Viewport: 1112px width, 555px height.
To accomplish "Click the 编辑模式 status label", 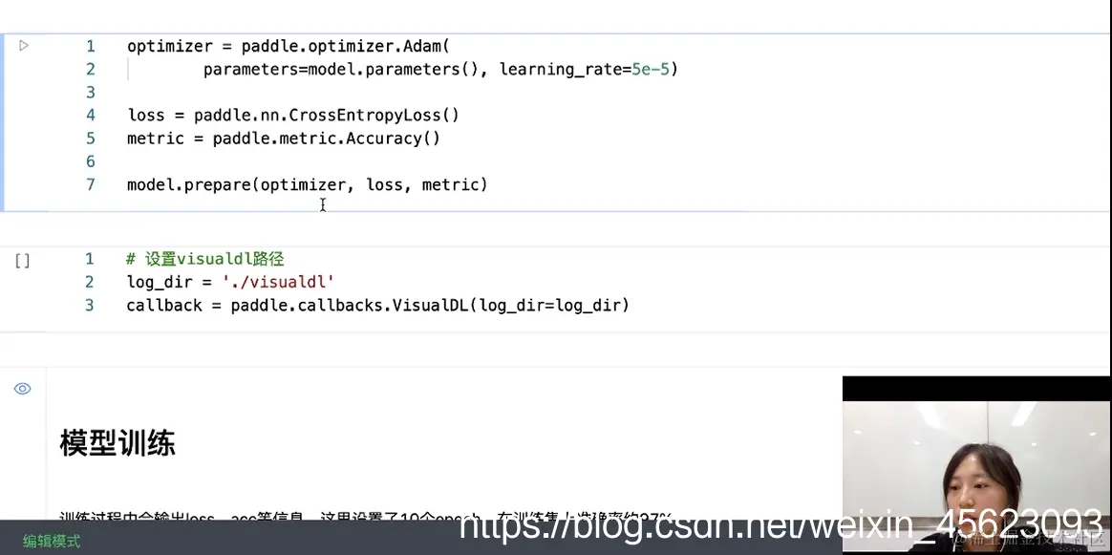I will (x=52, y=541).
